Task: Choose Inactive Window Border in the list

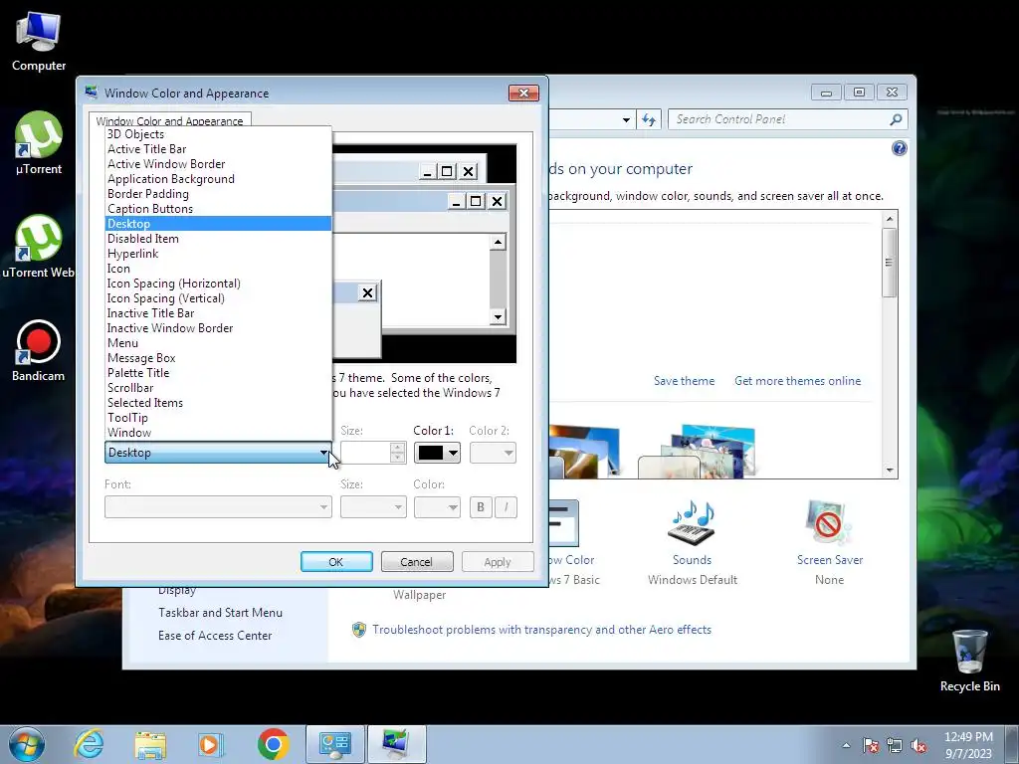Action: tap(218, 328)
